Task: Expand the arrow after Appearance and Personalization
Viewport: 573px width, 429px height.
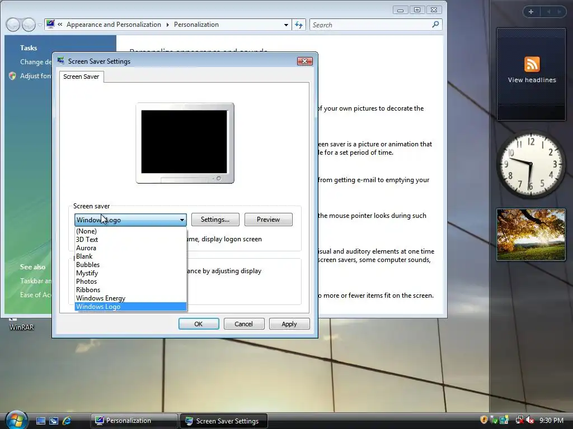Action: pos(167,25)
